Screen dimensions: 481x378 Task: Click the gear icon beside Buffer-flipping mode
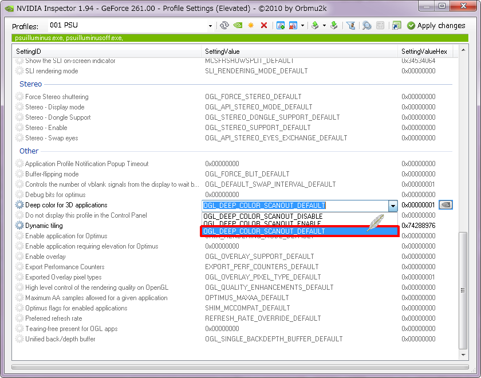19,174
